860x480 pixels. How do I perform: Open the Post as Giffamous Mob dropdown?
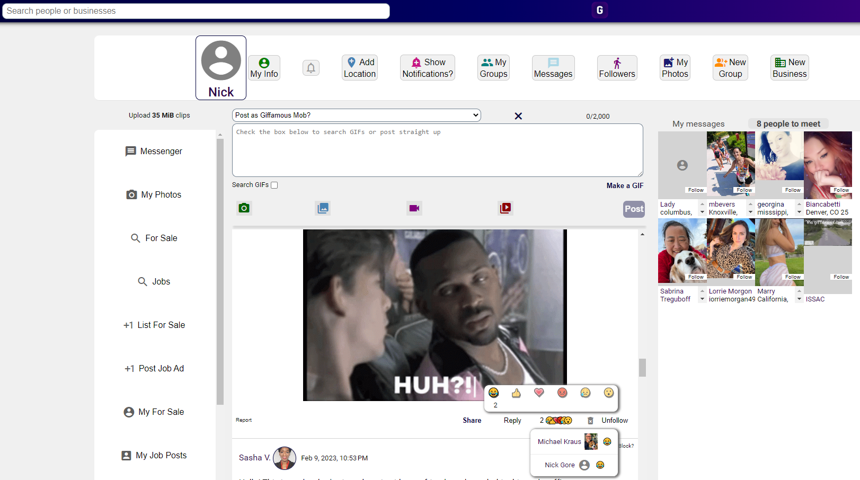(x=357, y=115)
